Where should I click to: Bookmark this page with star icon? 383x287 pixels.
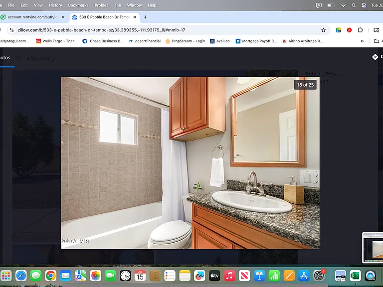click(323, 30)
